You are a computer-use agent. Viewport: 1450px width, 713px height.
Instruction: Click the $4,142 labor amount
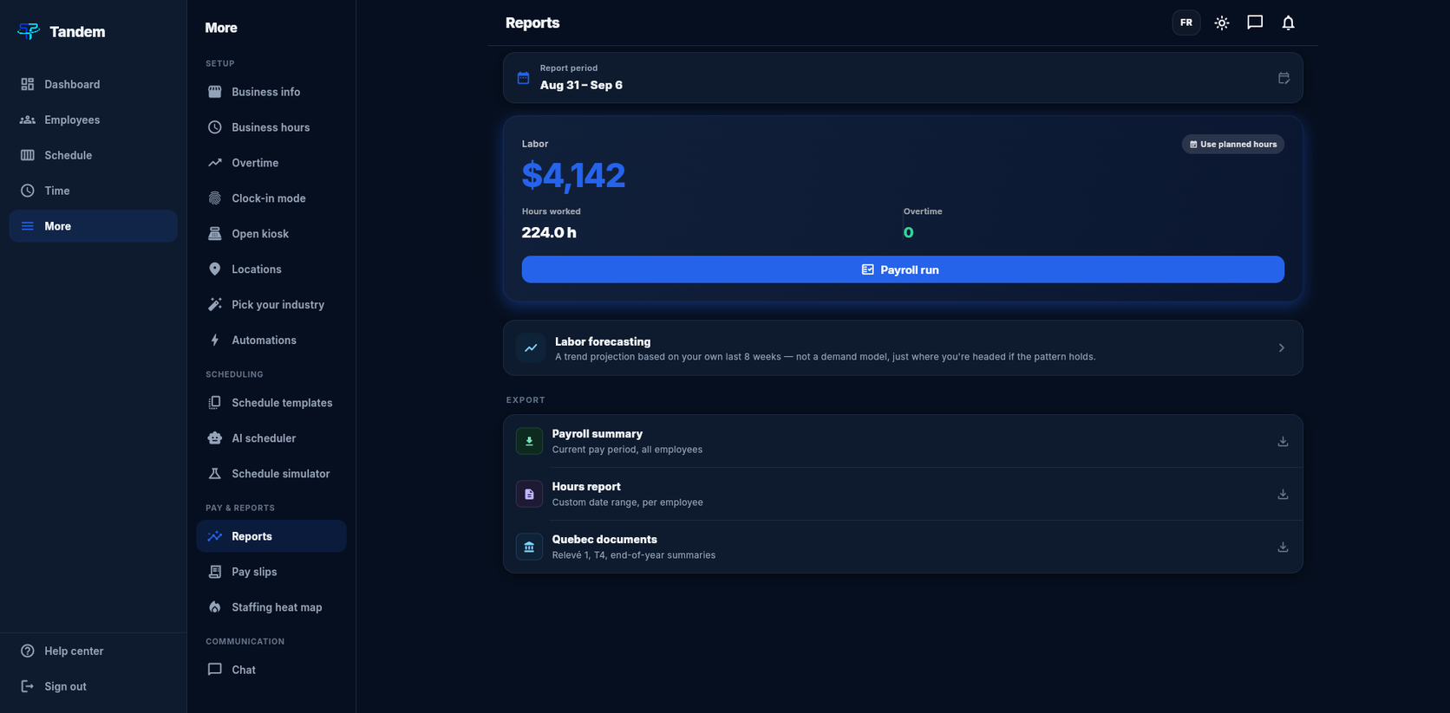pos(573,176)
